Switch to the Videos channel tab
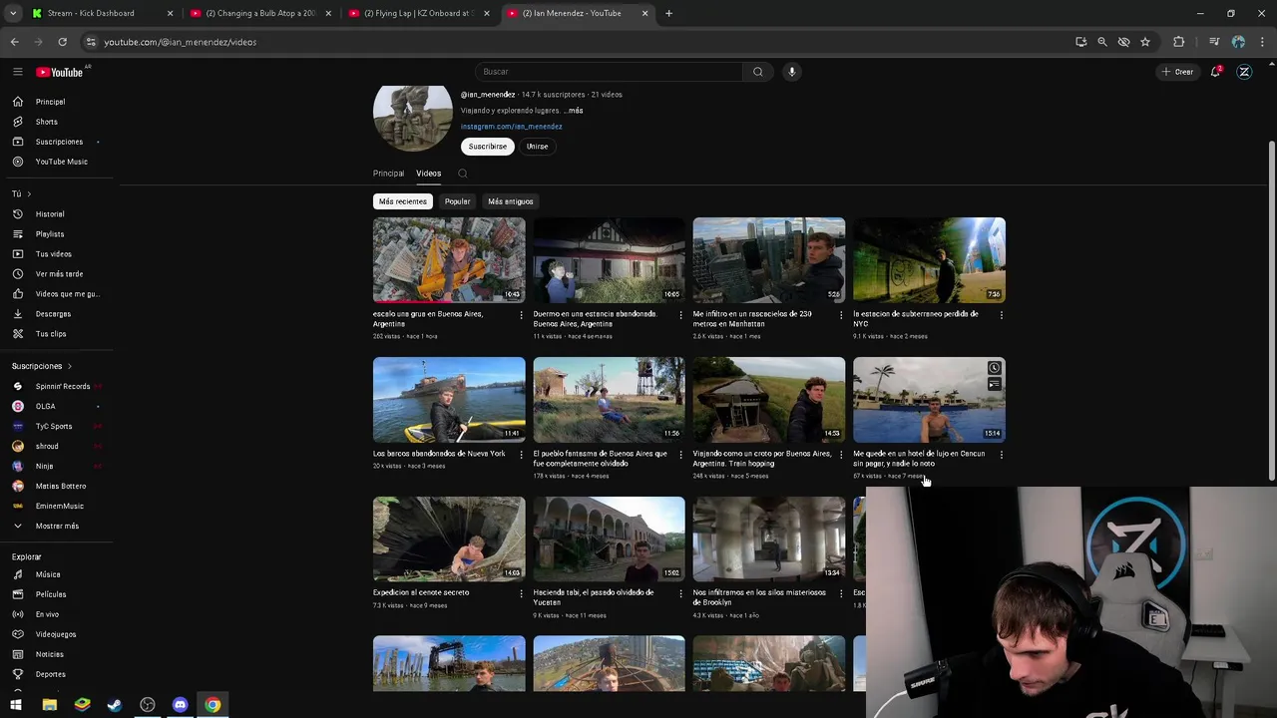 tap(428, 174)
